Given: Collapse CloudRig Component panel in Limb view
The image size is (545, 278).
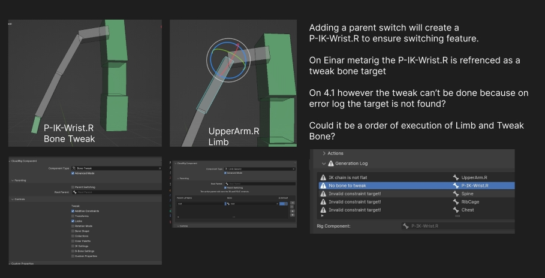Looking at the screenshot, I should pyautogui.click(x=176, y=164).
